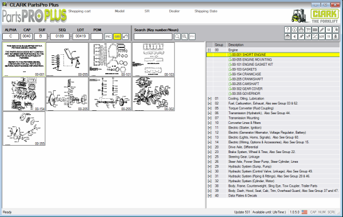Expand group 05 Torque Converter

click(x=209, y=108)
